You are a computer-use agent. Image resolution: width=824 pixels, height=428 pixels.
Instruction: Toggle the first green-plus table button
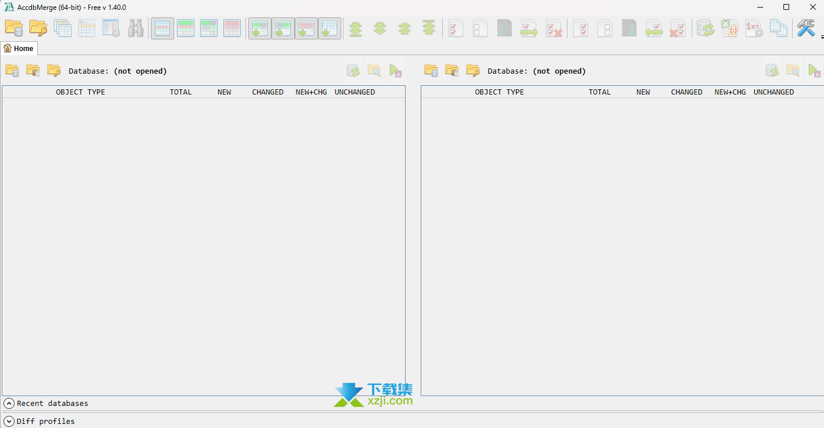[260, 28]
